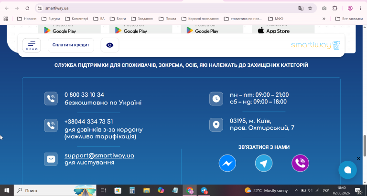Toggle the accessibility eye icon
Image resolution: width=367 pixels, height=196 pixels.
(x=110, y=45)
